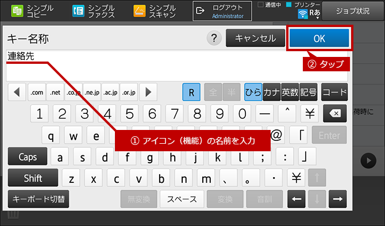The height and width of the screenshot is (226, 385).
Task: Move the cursor with the left arrow key
Action: click(x=297, y=199)
